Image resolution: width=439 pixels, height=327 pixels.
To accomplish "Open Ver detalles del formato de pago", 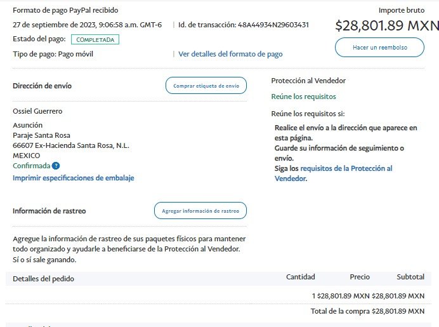I will [230, 54].
